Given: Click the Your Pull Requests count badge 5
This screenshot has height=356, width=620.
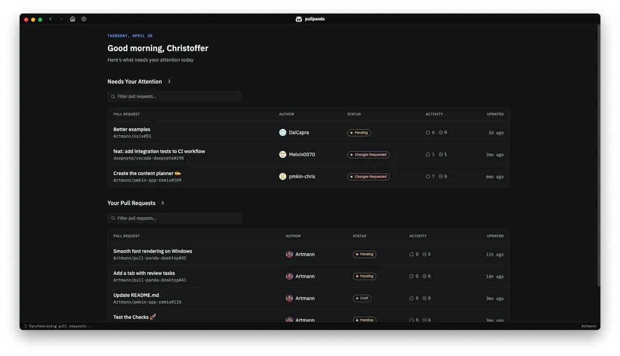Looking at the screenshot, I should [x=162, y=203].
